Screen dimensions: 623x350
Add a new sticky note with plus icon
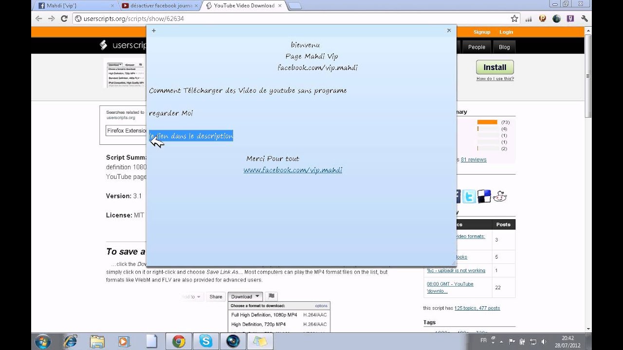point(154,31)
